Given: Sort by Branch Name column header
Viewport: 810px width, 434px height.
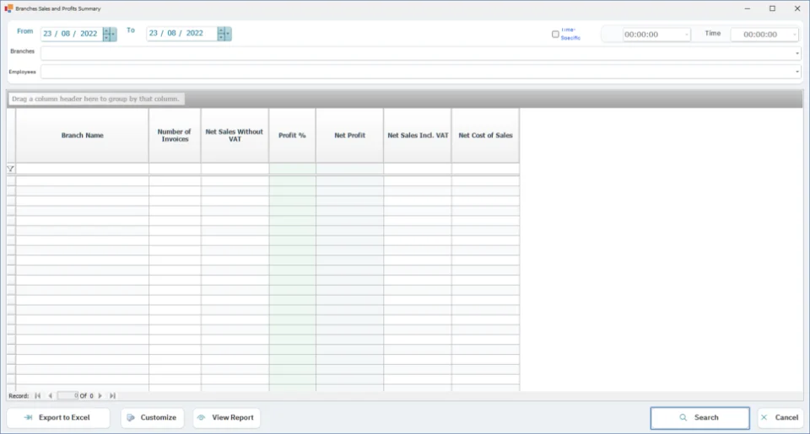Looking at the screenshot, I should [x=82, y=135].
